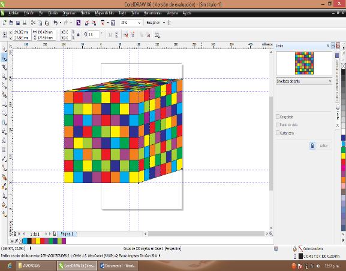Toggle the lock button beside Aplicar
This screenshot has height=271, width=346.
click(x=312, y=145)
